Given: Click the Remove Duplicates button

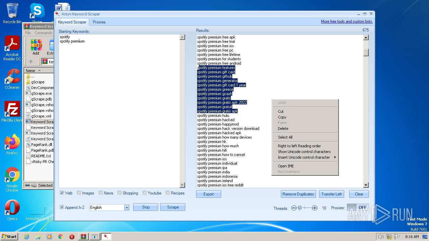Looking at the screenshot, I should click(298, 194).
